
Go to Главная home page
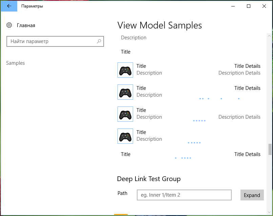26,25
